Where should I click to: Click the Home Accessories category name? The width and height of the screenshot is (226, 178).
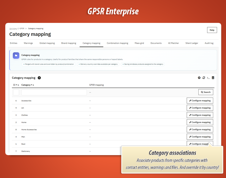tap(29, 130)
